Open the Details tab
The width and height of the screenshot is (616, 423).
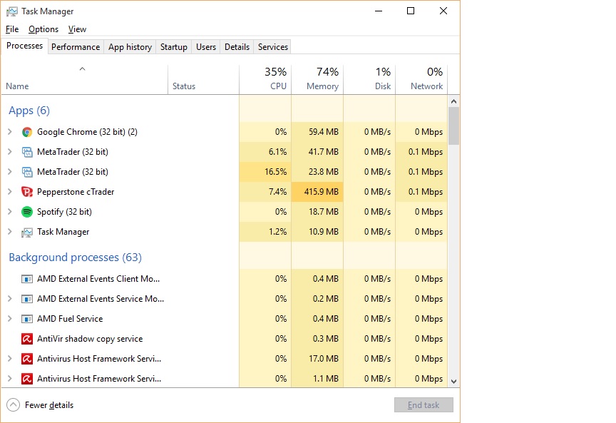click(x=237, y=47)
